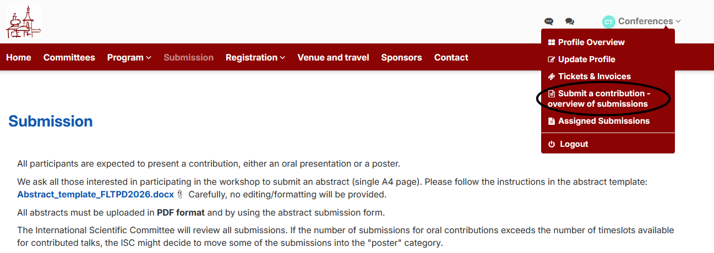714x253 pixels.
Task: Download Abstract_template_FLTPD2026.docx file
Action: (x=95, y=194)
